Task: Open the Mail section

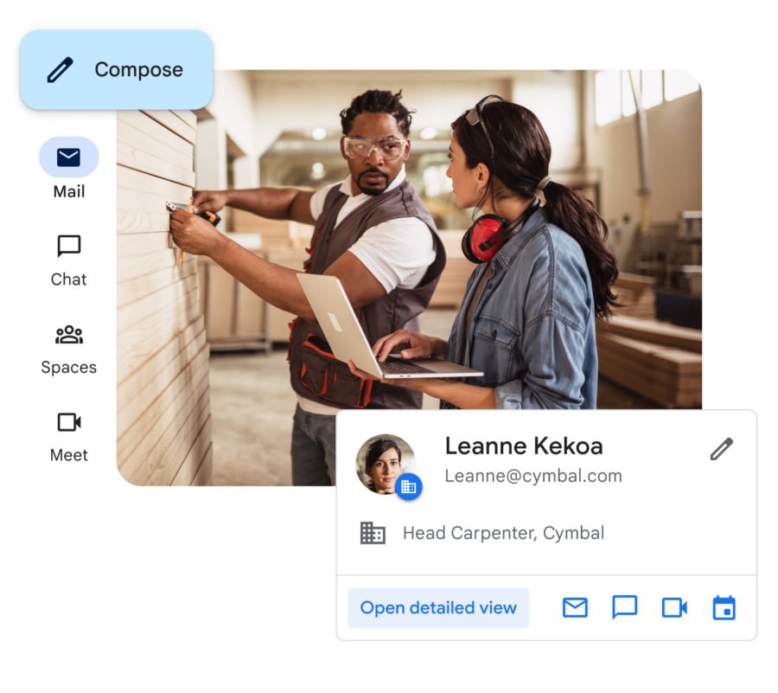Action: click(69, 169)
